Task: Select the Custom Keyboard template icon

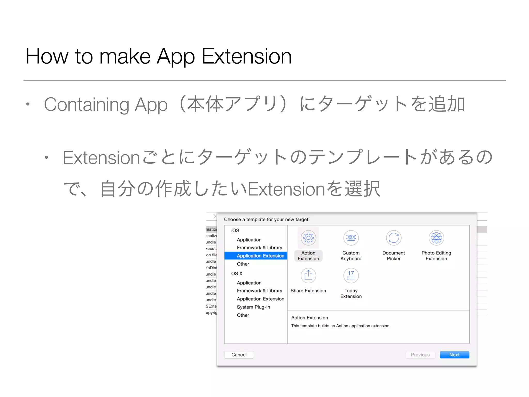Action: click(351, 238)
